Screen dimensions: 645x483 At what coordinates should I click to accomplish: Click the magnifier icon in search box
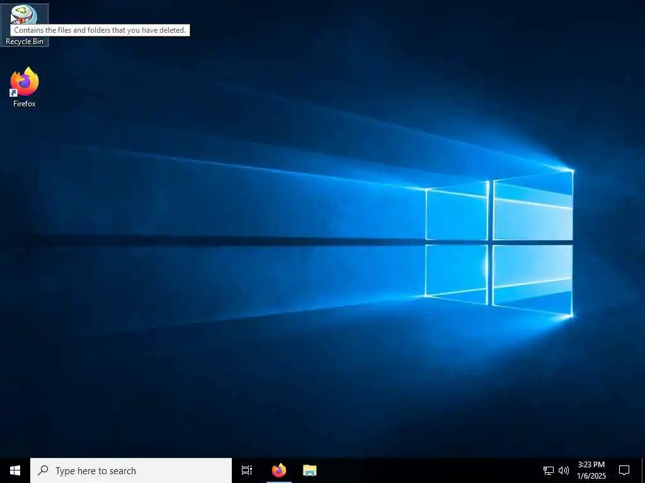43,470
